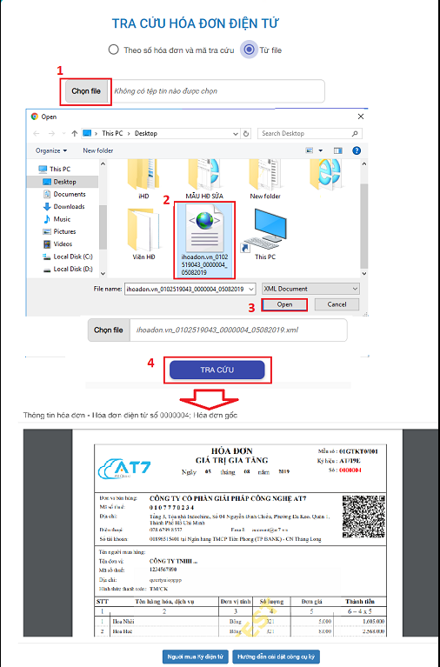Open the view options dropdown arrow
This screenshot has width=440, height=667.
(320, 150)
